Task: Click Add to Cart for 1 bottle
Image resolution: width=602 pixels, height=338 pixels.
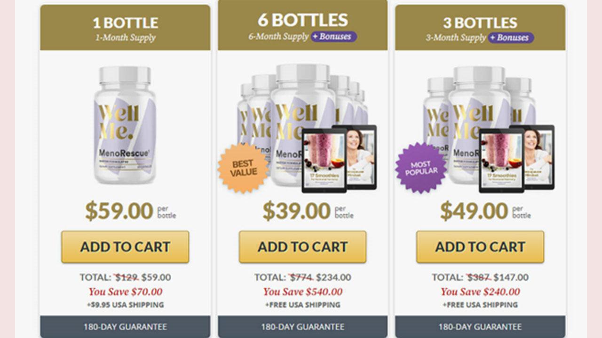Action: [125, 246]
